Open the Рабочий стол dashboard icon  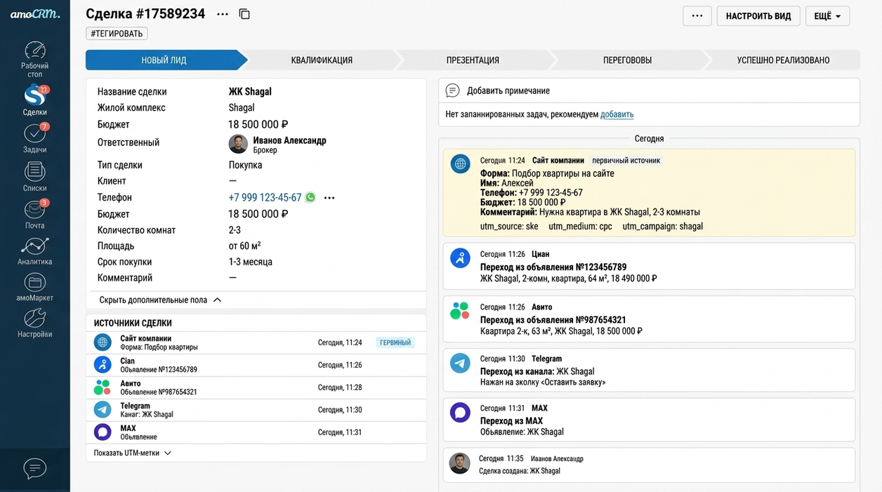tap(35, 51)
